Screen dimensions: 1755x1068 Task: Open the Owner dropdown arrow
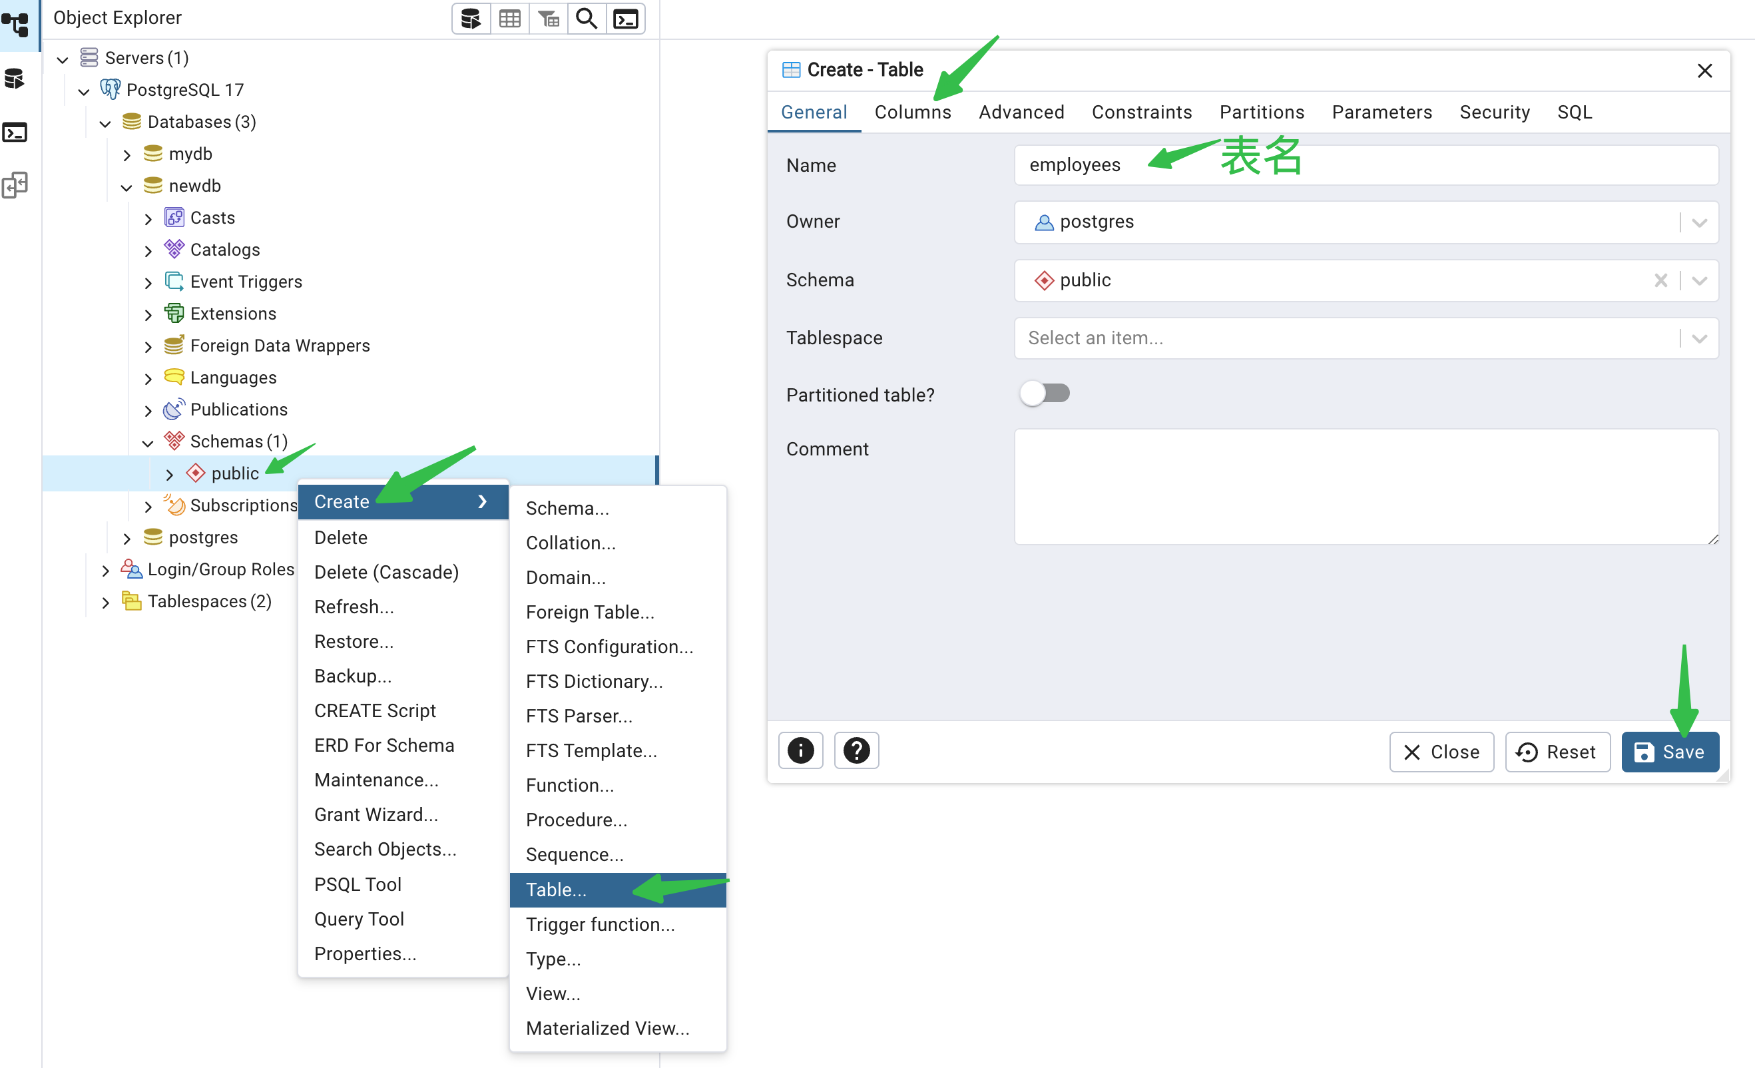pyautogui.click(x=1700, y=222)
